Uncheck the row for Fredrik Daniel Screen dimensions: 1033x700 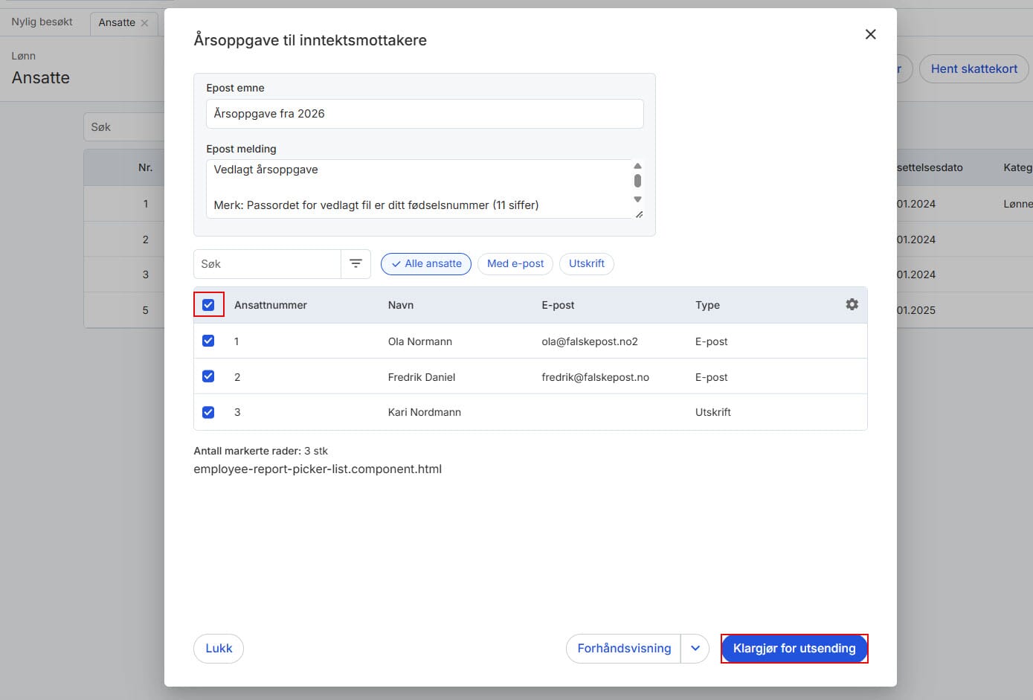pos(208,376)
